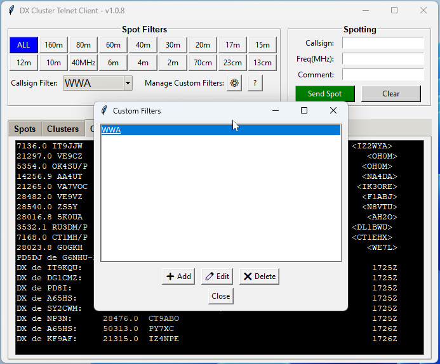
Task: Click the green Send Spot button
Action: (324, 94)
